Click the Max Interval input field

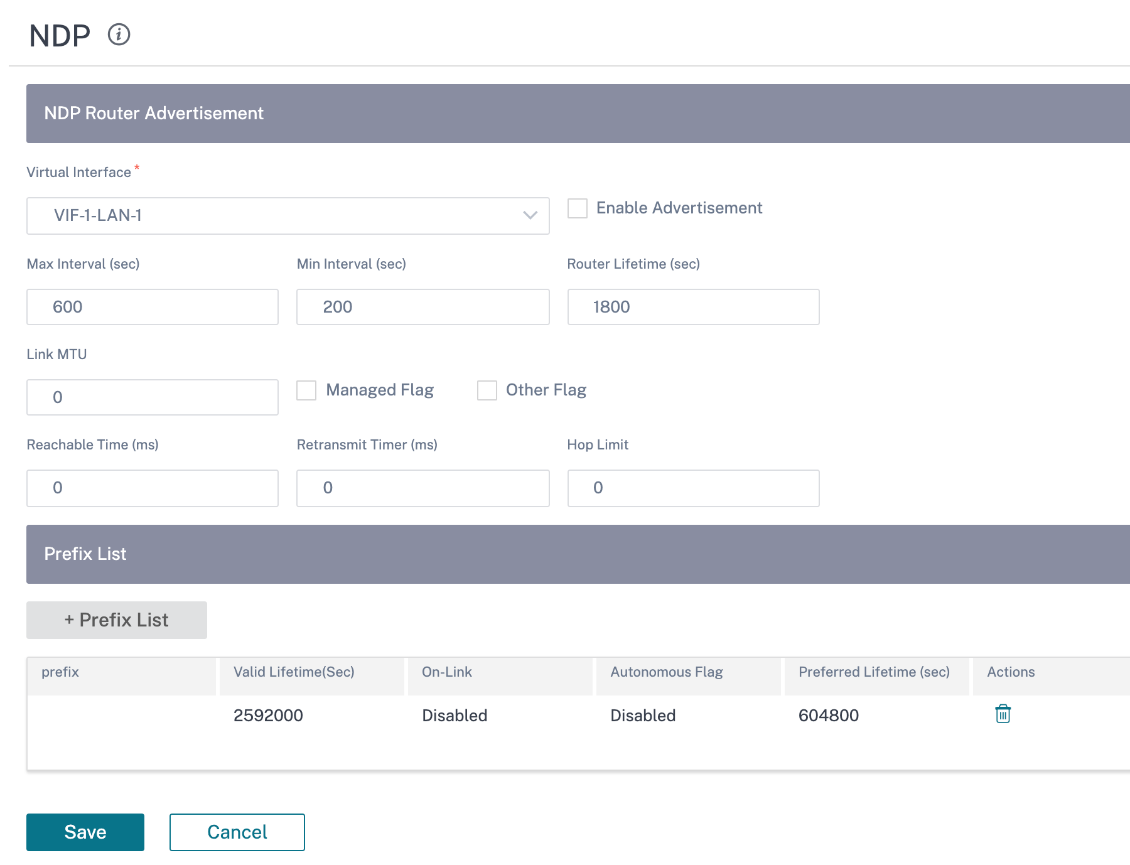point(153,307)
